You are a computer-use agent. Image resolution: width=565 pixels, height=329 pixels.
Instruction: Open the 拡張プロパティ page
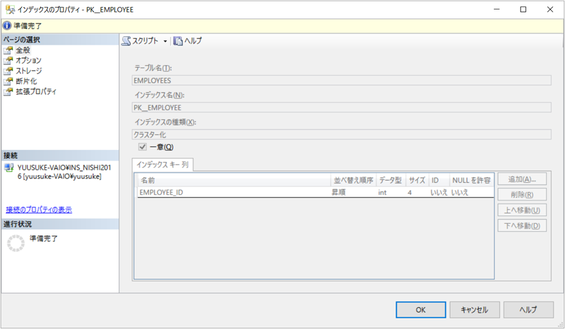[36, 92]
